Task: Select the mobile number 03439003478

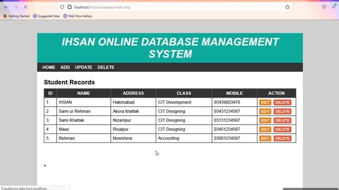Action: (x=235, y=102)
